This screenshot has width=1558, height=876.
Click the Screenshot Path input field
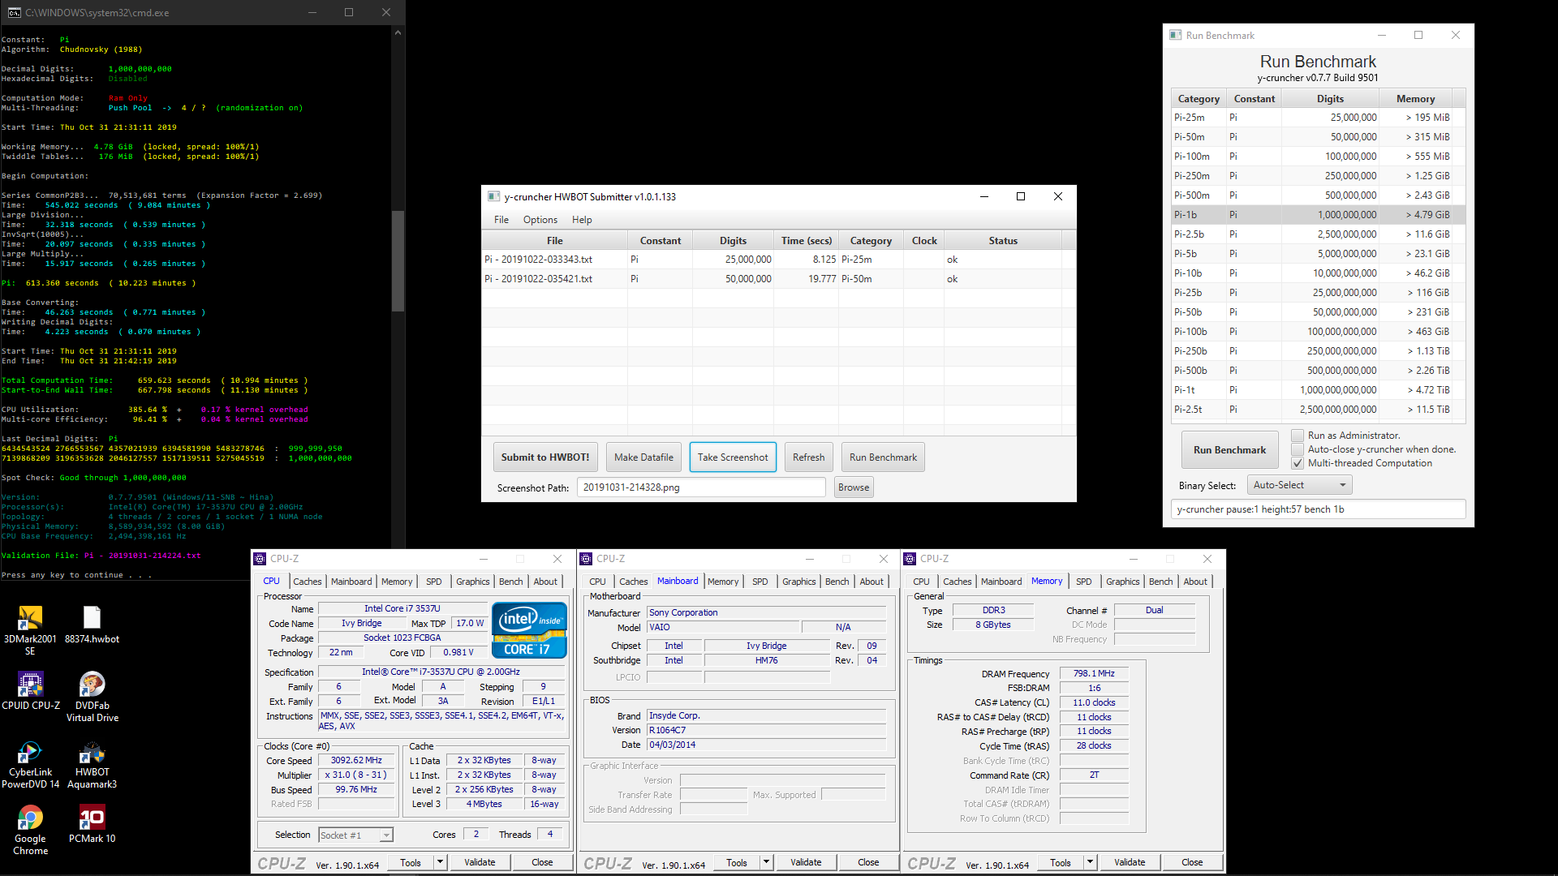(x=701, y=487)
